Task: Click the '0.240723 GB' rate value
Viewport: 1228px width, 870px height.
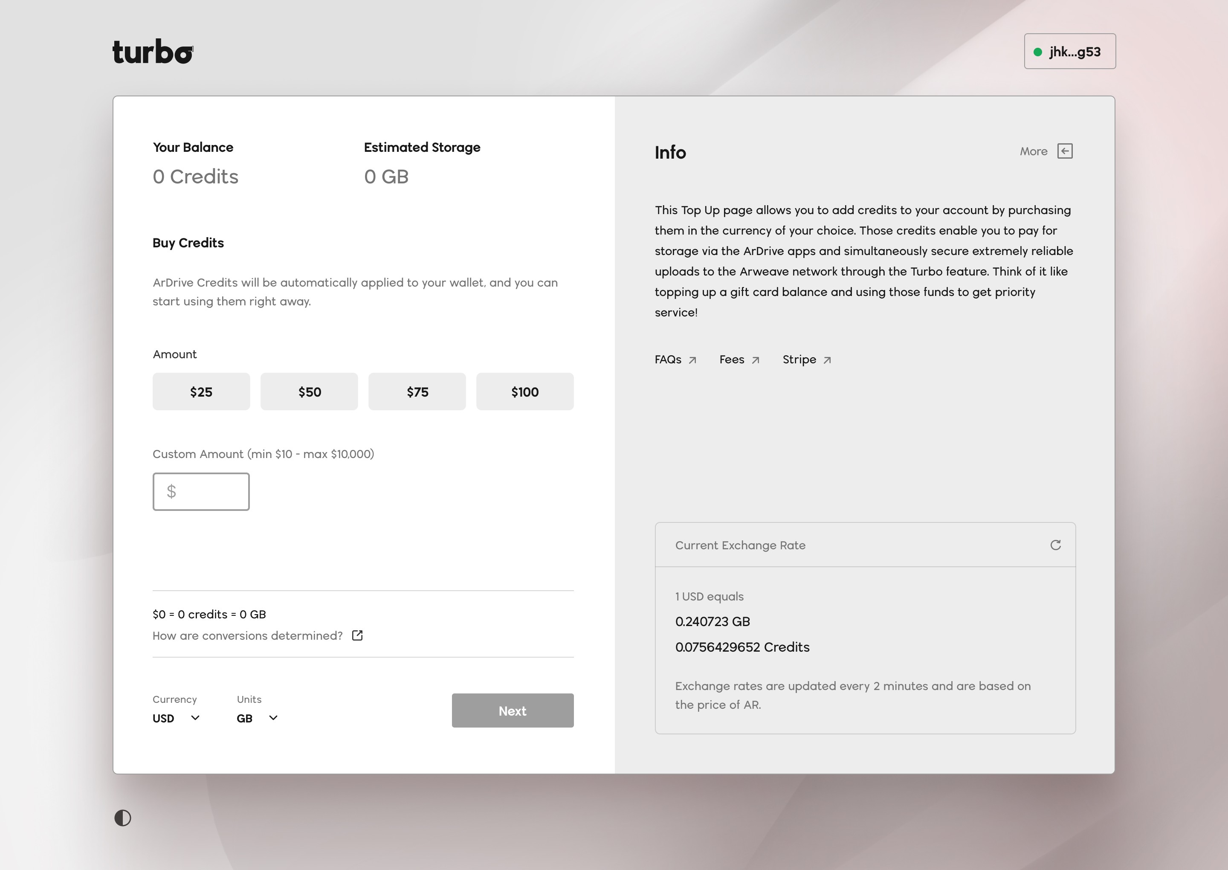Action: 712,621
